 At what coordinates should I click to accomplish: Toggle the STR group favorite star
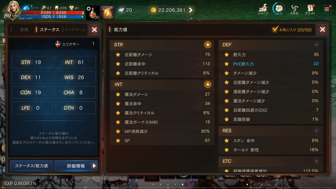[208, 44]
